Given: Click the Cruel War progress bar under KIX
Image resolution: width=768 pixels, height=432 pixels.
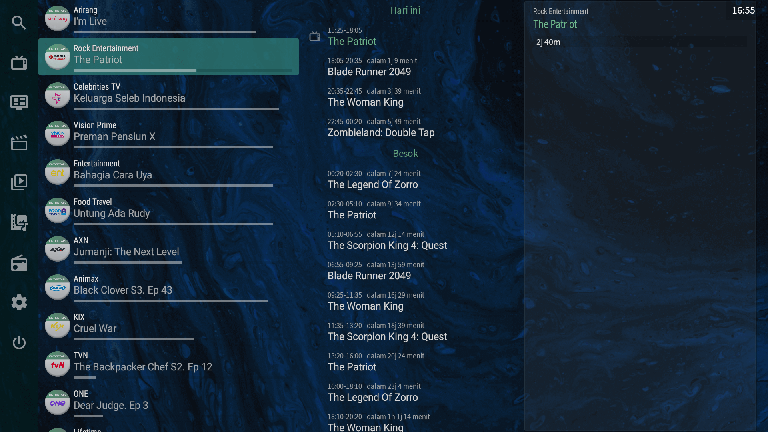Looking at the screenshot, I should pos(134,339).
